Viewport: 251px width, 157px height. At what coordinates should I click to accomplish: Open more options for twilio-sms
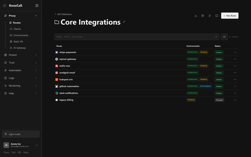coord(235,66)
